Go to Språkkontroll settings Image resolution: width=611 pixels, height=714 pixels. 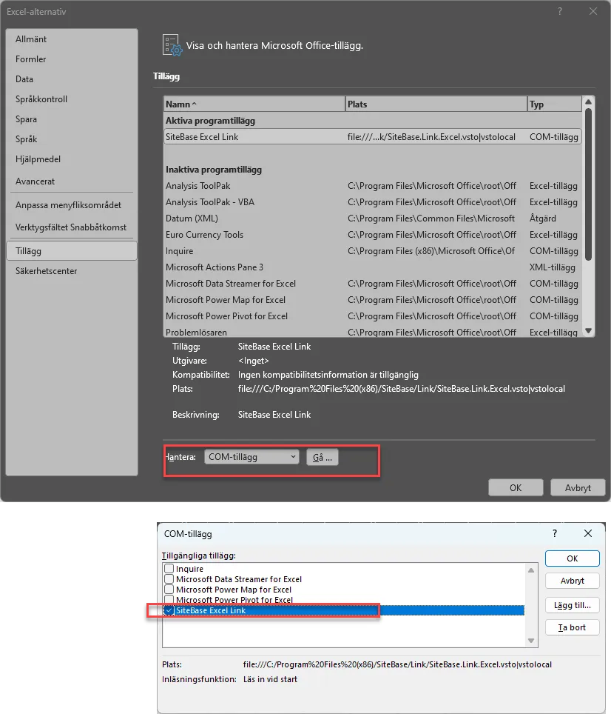(72, 99)
